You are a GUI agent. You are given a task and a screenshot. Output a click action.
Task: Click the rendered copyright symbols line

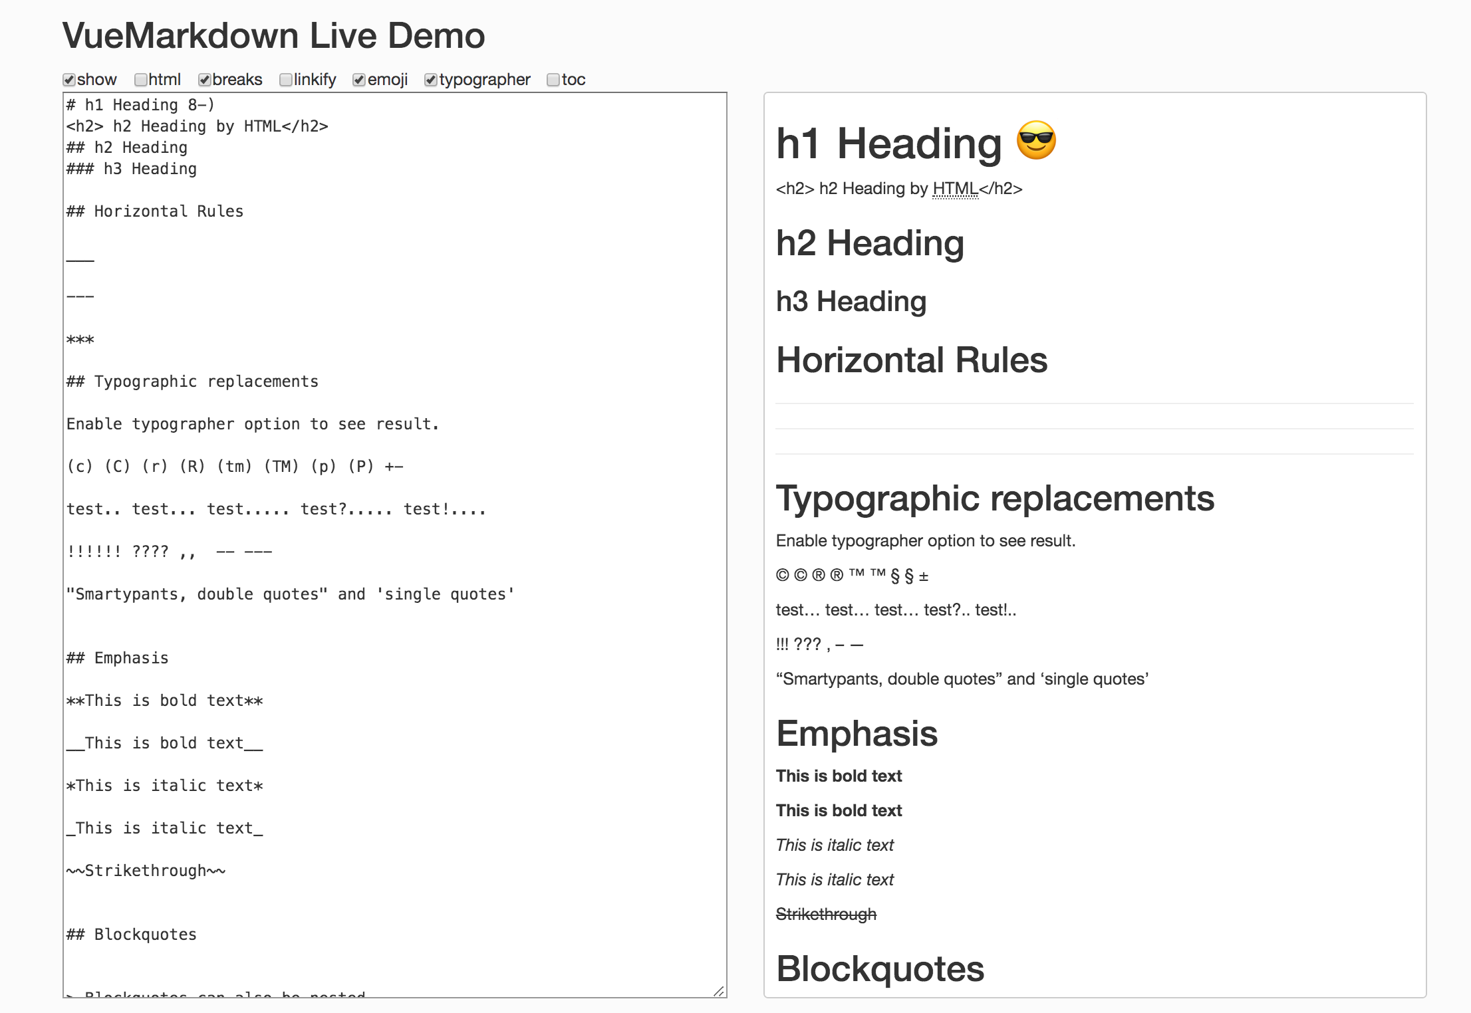(852, 576)
